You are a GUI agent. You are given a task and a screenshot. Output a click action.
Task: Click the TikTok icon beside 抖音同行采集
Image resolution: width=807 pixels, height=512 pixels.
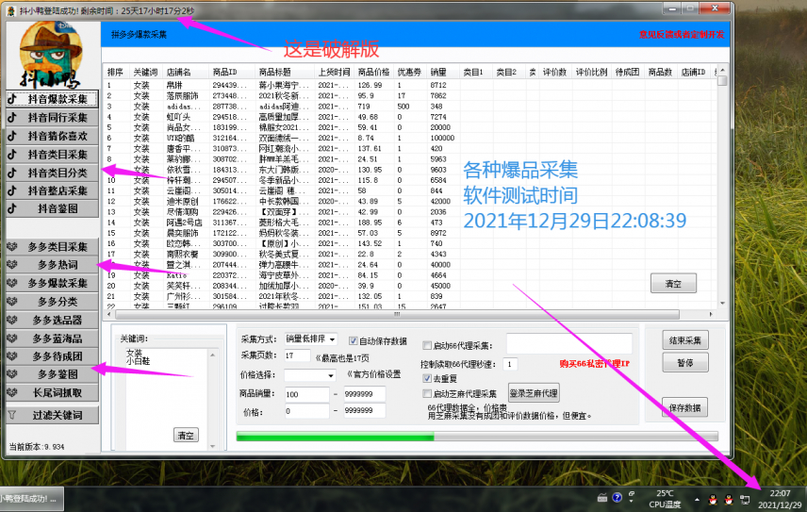tap(13, 118)
